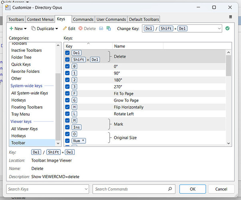Click the categories list scroll-up arrow
The image size is (241, 200).
tap(58, 45)
